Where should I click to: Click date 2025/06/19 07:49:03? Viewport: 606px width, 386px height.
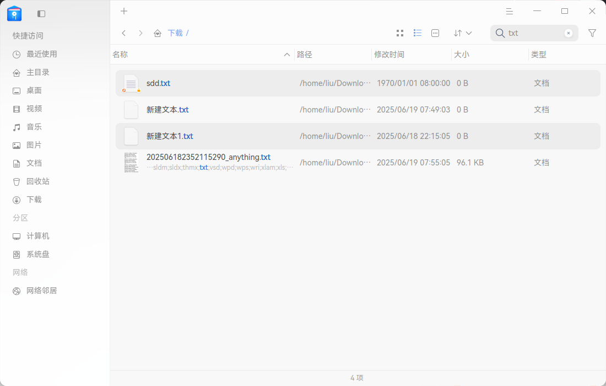(x=414, y=110)
